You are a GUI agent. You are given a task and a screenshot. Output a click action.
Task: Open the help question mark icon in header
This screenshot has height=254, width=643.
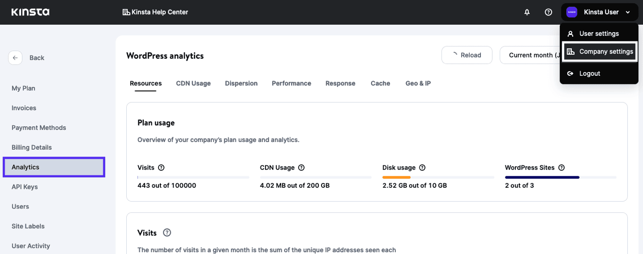pyautogui.click(x=548, y=12)
